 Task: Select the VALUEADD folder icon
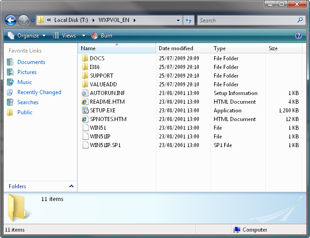click(x=85, y=84)
